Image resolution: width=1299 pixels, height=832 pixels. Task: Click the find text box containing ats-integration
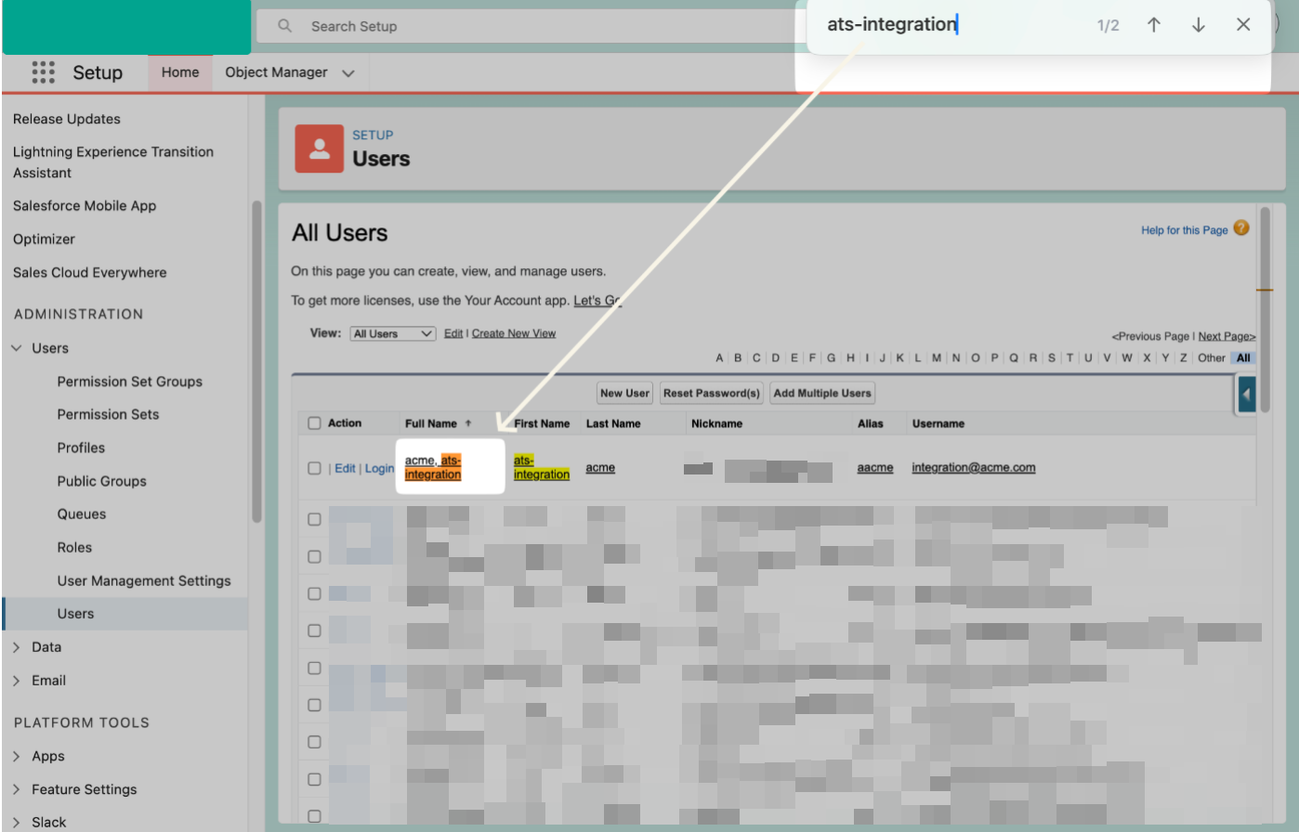(x=948, y=25)
